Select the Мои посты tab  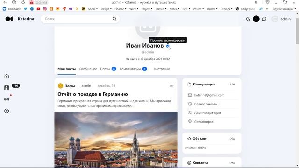pyautogui.click(x=66, y=69)
